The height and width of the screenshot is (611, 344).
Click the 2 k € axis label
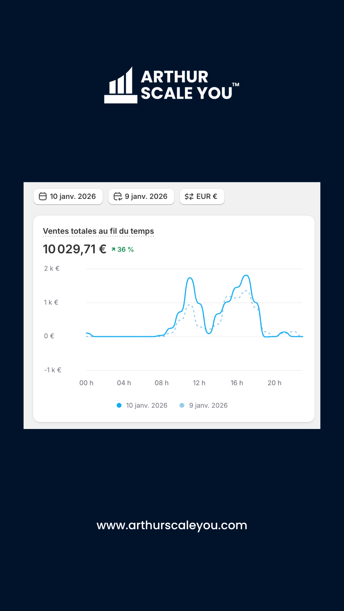point(52,269)
